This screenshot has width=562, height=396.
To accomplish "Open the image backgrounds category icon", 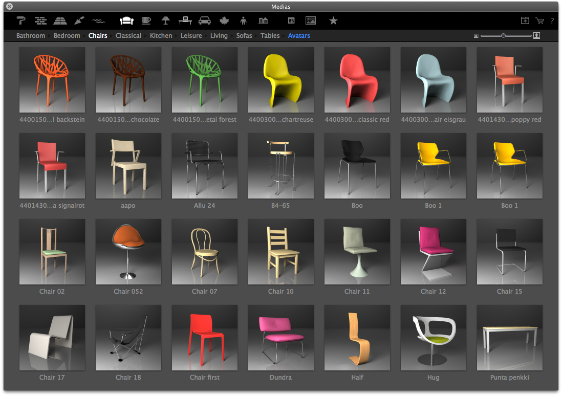I will tap(310, 21).
